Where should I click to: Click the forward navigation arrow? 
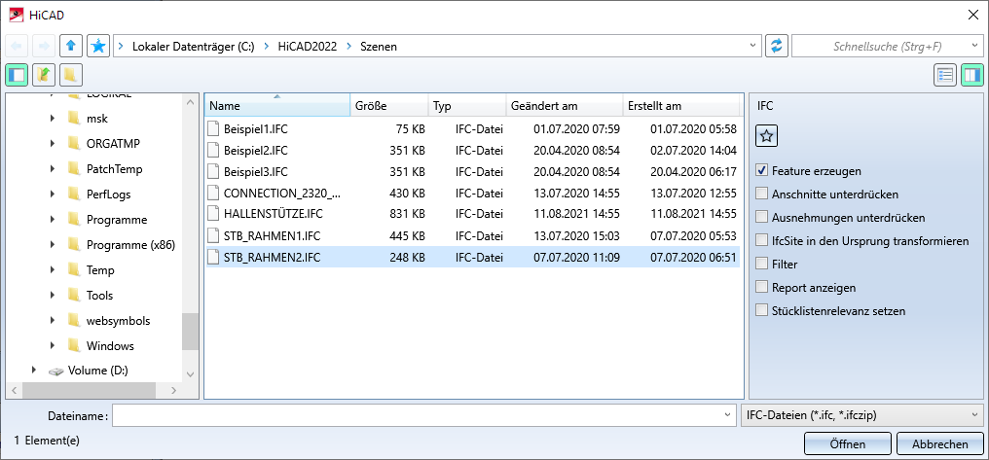click(x=44, y=46)
